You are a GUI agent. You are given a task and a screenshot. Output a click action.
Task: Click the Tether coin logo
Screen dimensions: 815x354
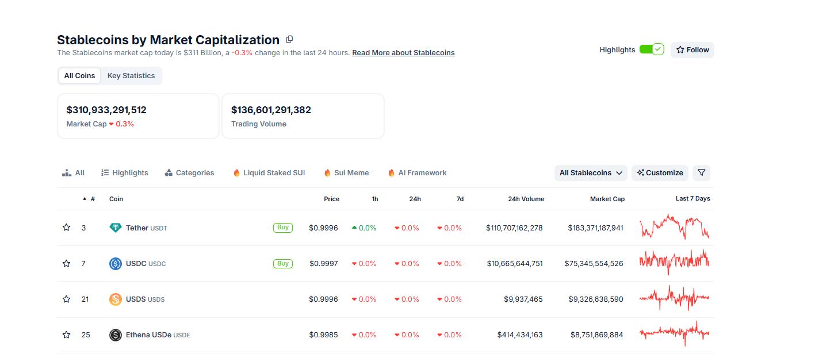[x=116, y=228]
